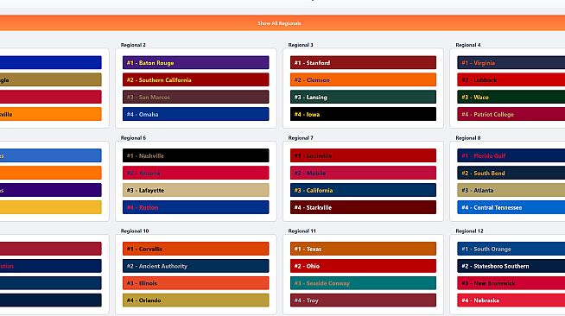Pick the #3 - Seaside Conway entry
Viewport: 565px width, 316px height.
(x=363, y=283)
